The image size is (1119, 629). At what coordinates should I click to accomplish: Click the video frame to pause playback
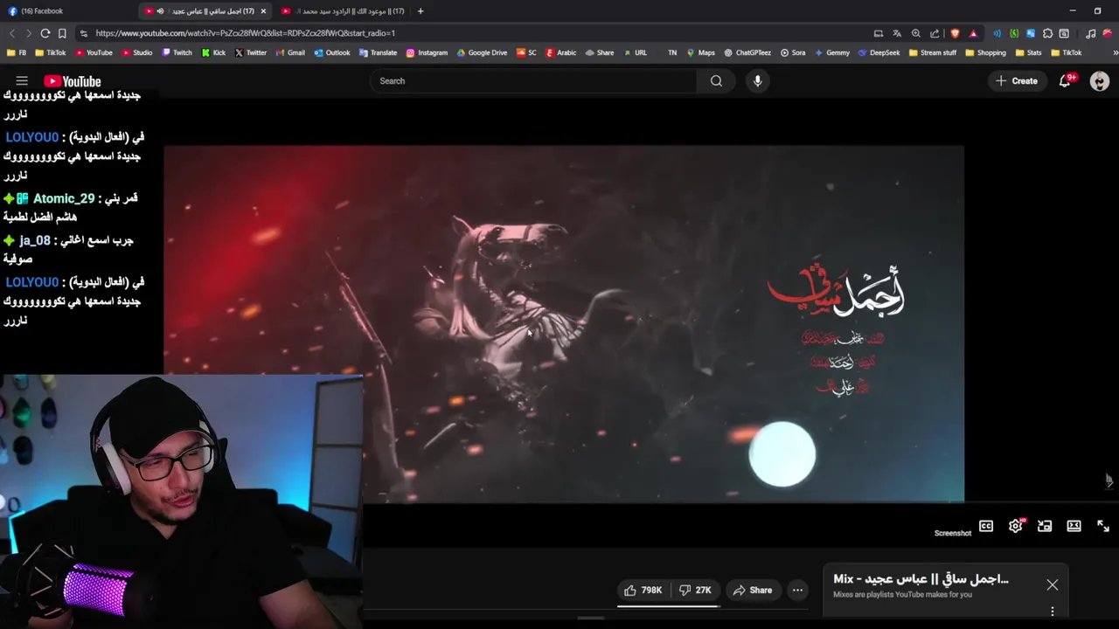tap(564, 323)
